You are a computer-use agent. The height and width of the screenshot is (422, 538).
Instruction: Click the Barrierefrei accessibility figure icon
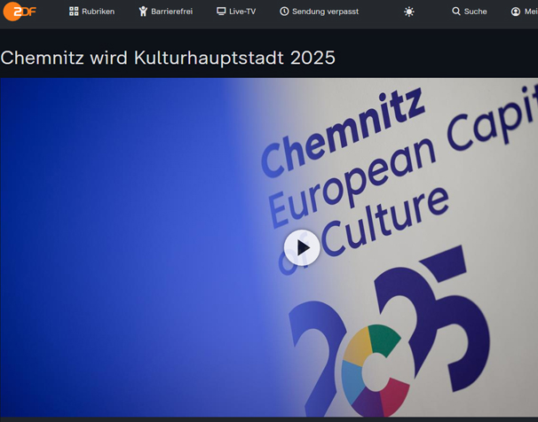tap(143, 12)
